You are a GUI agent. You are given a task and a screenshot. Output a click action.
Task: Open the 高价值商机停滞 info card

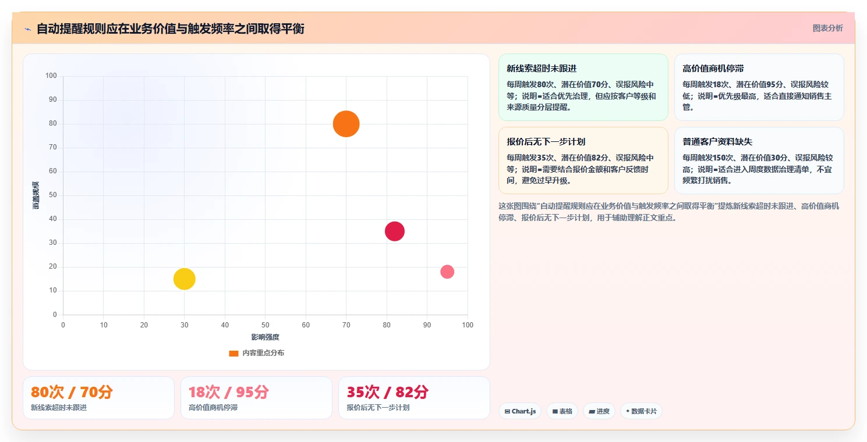pos(759,87)
